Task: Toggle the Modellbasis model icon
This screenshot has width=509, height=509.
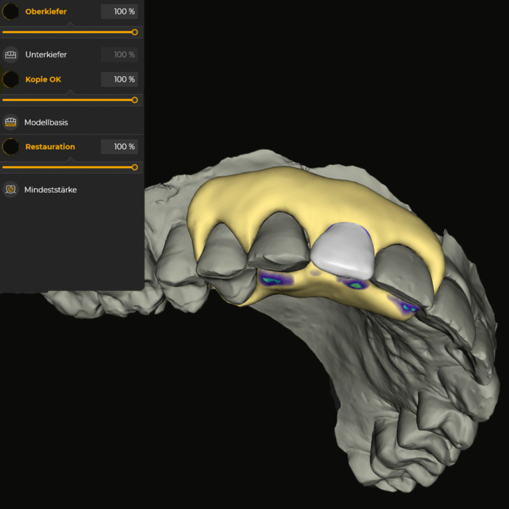Action: 11,123
